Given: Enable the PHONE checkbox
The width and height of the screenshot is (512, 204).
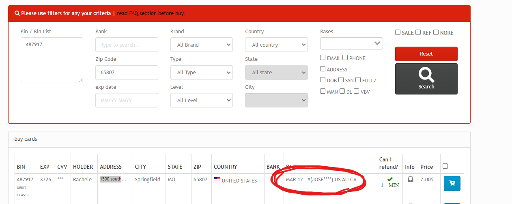Looking at the screenshot, I should 345,58.
